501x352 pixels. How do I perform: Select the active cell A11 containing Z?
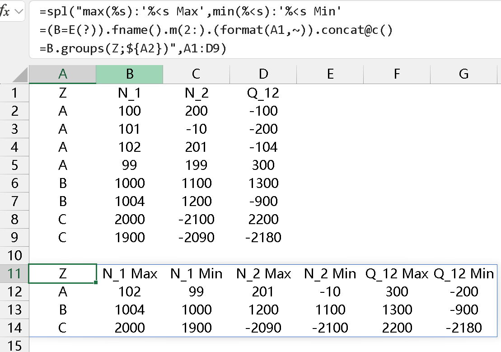pyautogui.click(x=62, y=273)
